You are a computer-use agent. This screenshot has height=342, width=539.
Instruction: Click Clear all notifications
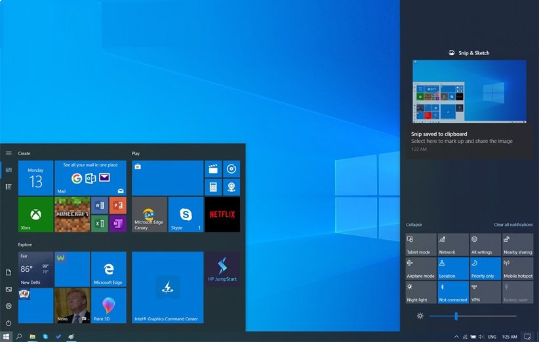[x=513, y=225]
